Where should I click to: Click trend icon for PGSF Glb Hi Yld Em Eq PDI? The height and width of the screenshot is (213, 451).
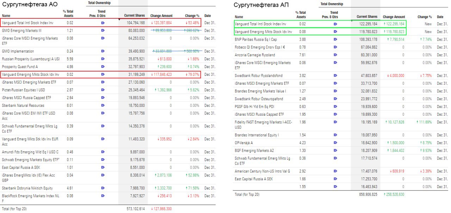tap(335, 107)
